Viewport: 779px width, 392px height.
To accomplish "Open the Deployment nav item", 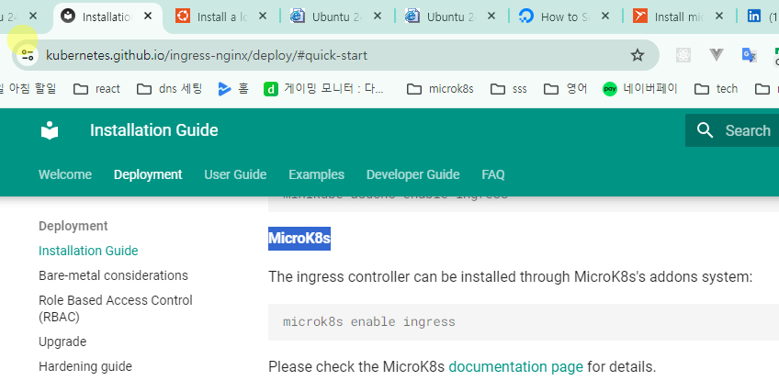I will pyautogui.click(x=148, y=174).
